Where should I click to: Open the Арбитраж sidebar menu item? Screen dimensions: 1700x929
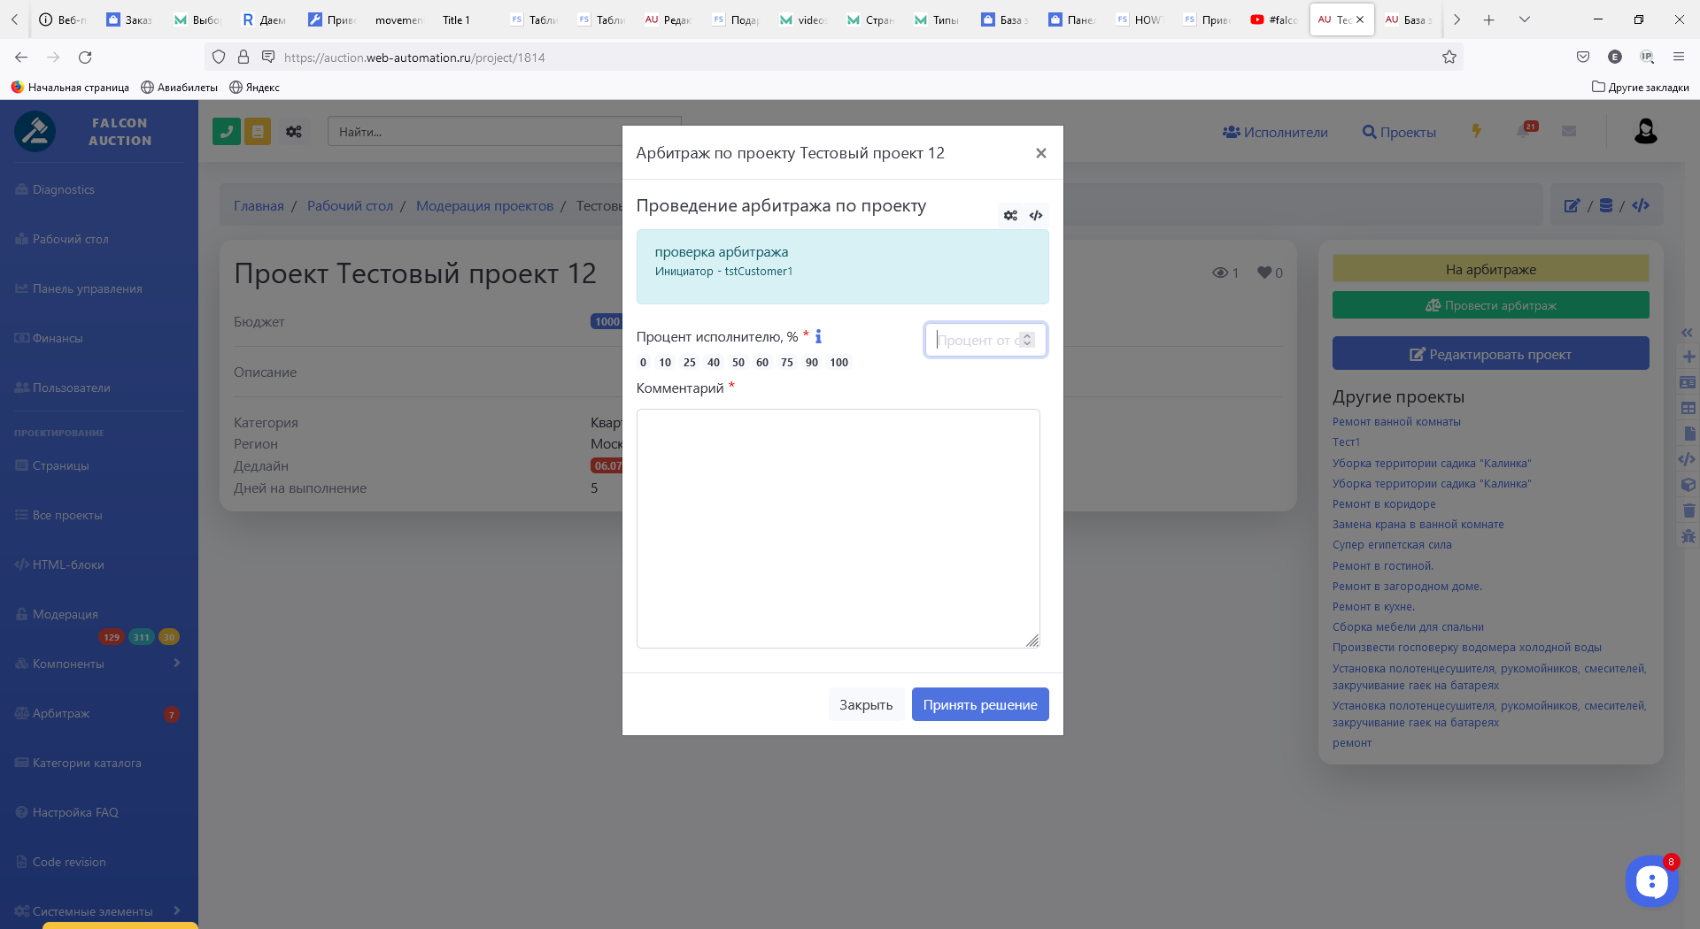point(61,713)
